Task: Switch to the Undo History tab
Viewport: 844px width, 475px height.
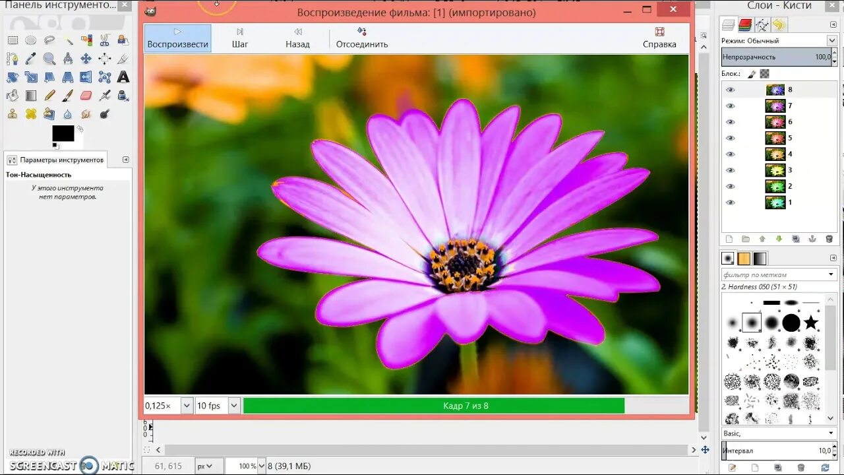Action: click(779, 25)
